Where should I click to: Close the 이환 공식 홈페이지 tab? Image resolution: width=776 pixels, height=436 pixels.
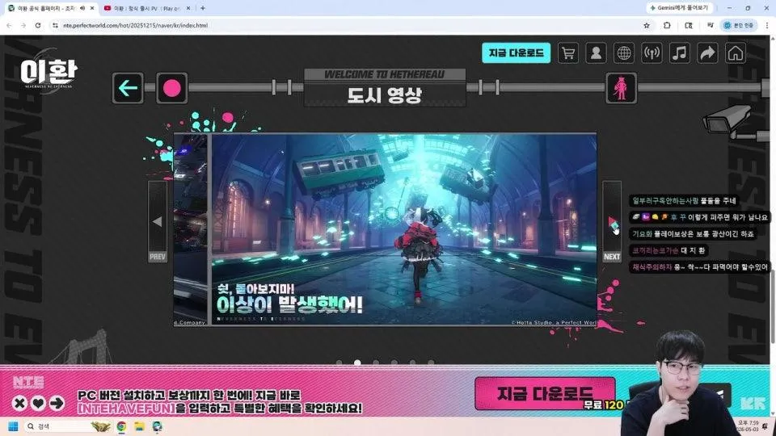pyautogui.click(x=92, y=8)
